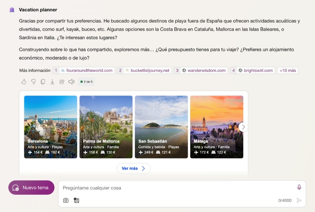The image size is (315, 212).
Task: Click Barcelona hotel price 192 €
Action: (52, 152)
